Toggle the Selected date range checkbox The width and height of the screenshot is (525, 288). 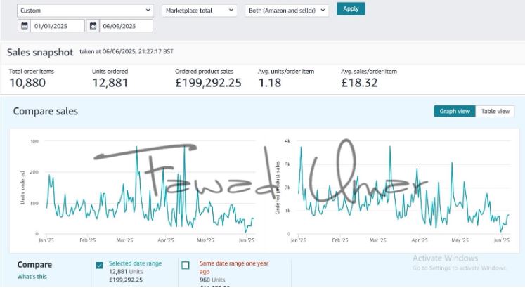coord(99,265)
